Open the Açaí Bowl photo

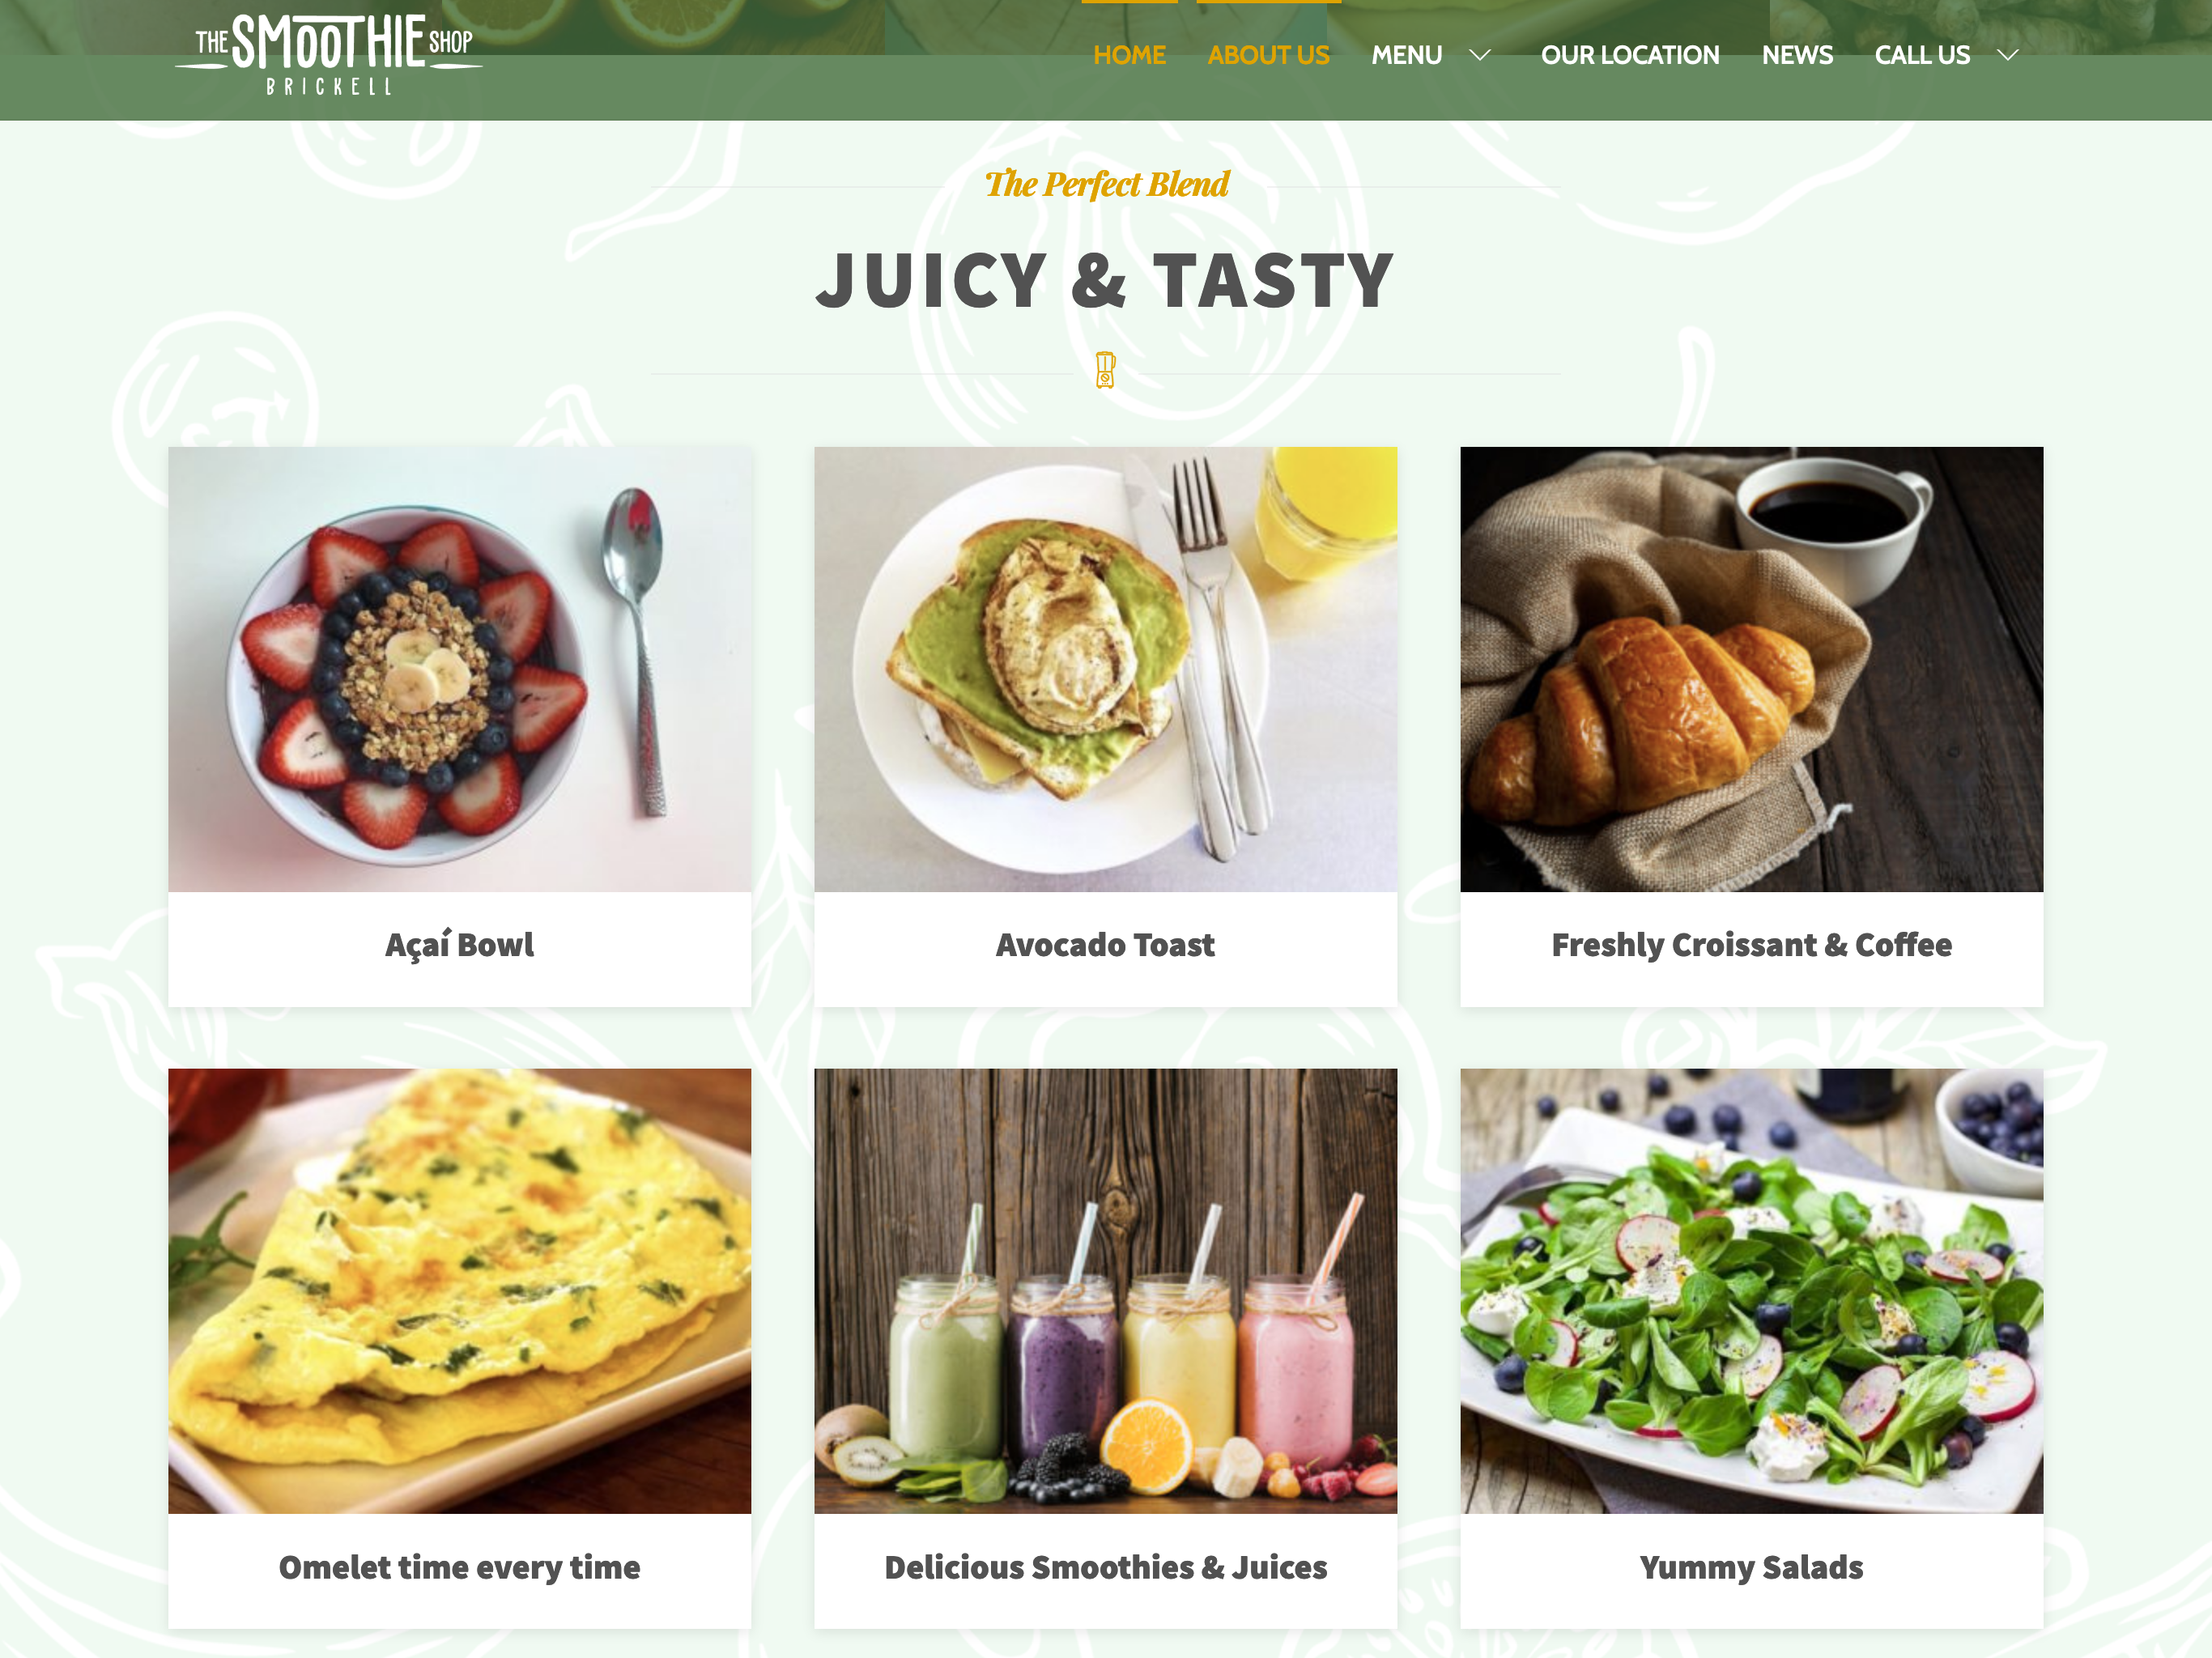(x=460, y=669)
